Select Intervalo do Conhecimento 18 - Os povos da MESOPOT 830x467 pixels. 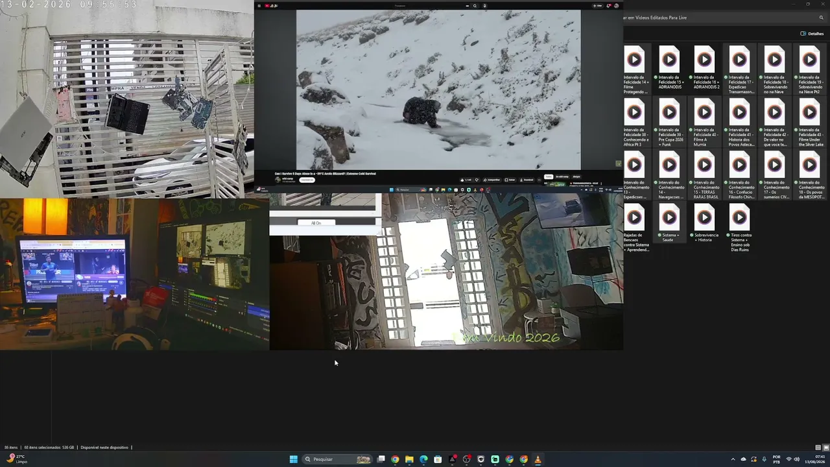(809, 175)
